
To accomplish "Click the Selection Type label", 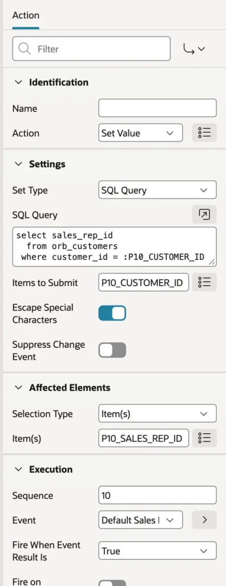I will click(x=42, y=414).
